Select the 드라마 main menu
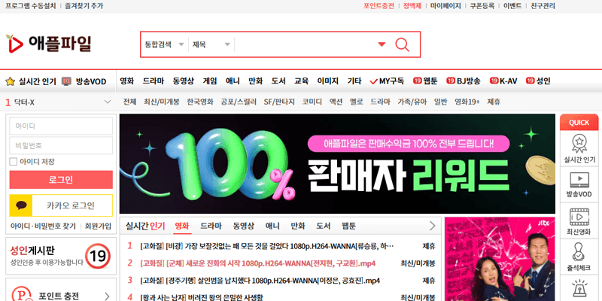The image size is (602, 301). pos(154,81)
